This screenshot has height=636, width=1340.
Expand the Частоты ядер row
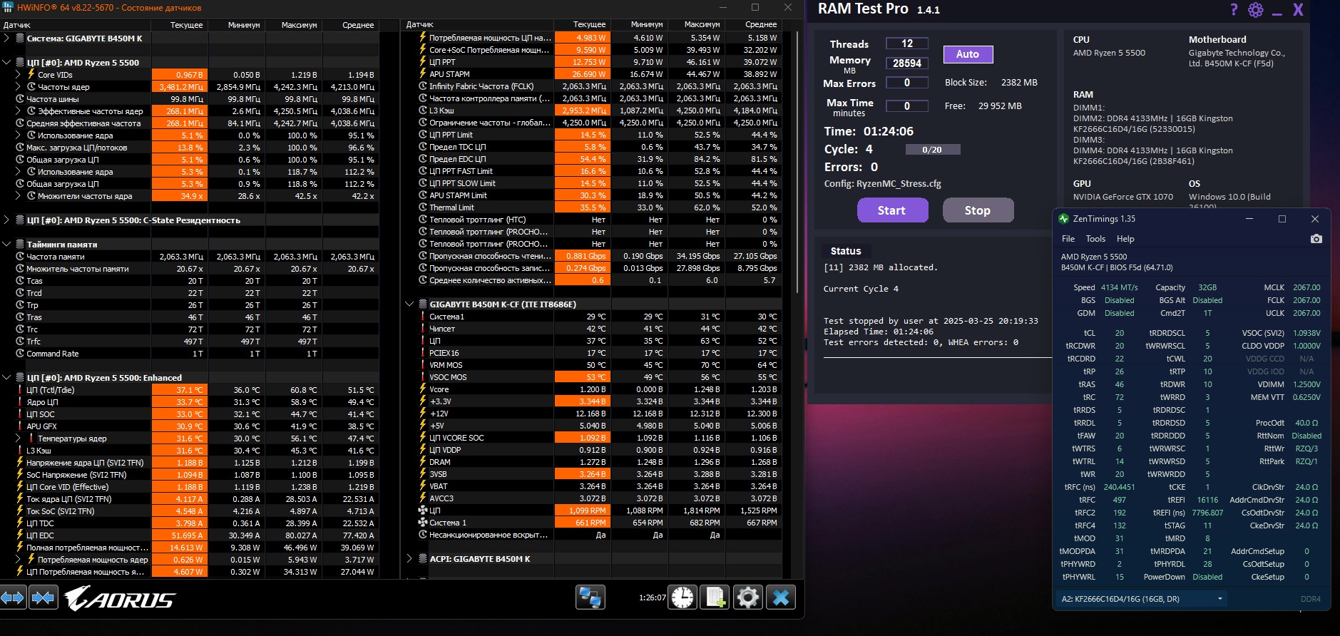coord(19,87)
